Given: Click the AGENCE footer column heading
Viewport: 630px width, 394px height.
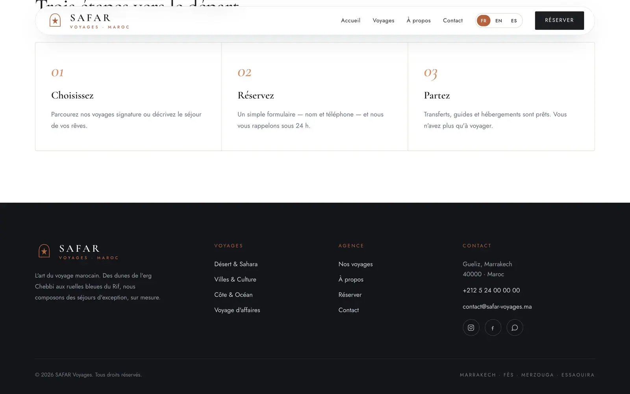Looking at the screenshot, I should [351, 245].
